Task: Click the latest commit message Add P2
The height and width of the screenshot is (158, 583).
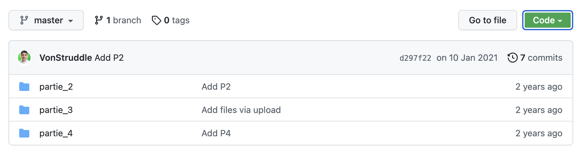Action: (109, 58)
